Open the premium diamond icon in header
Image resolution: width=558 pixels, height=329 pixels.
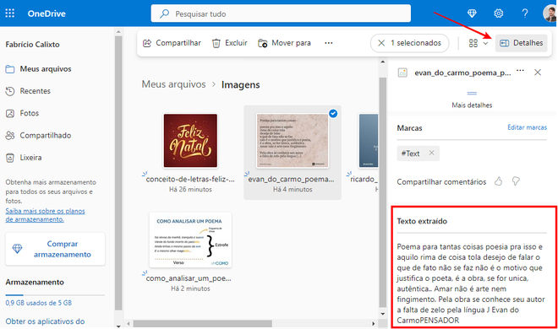pos(472,13)
